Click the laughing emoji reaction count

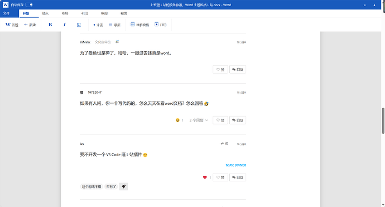[x=180, y=120]
